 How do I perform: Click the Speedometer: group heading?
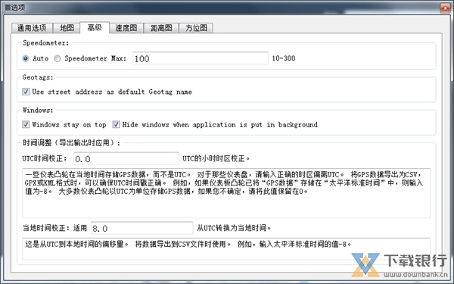(x=45, y=43)
